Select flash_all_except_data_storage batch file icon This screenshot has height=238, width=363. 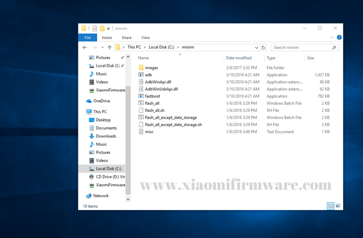tap(141, 117)
